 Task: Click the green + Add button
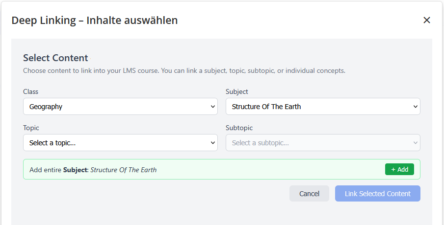coord(399,169)
